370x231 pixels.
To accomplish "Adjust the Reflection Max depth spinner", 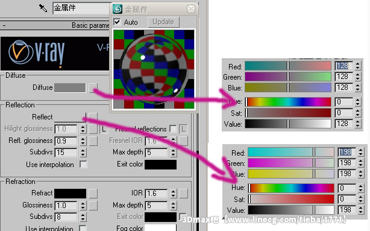I will (173, 153).
